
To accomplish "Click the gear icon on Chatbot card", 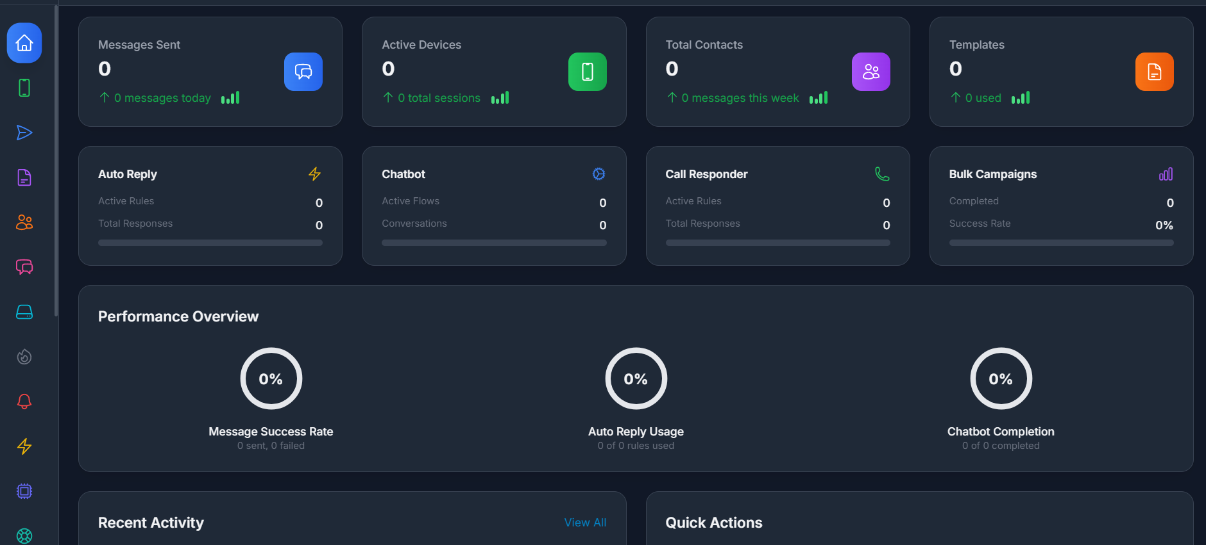I will tap(599, 174).
